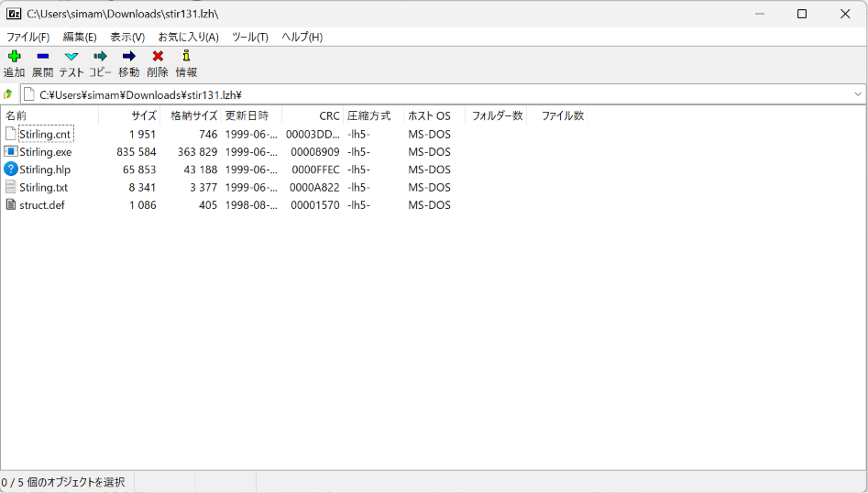Sort by the ホスト OS column header
The height and width of the screenshot is (493, 868).
tap(434, 115)
